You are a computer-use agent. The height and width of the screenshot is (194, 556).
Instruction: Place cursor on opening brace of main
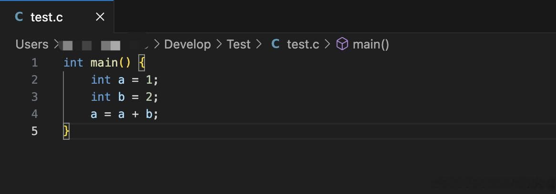(142, 63)
